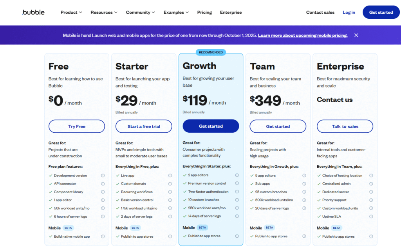Show info for Recurring workflows feature
The width and height of the screenshot is (401, 249).
click(170, 192)
